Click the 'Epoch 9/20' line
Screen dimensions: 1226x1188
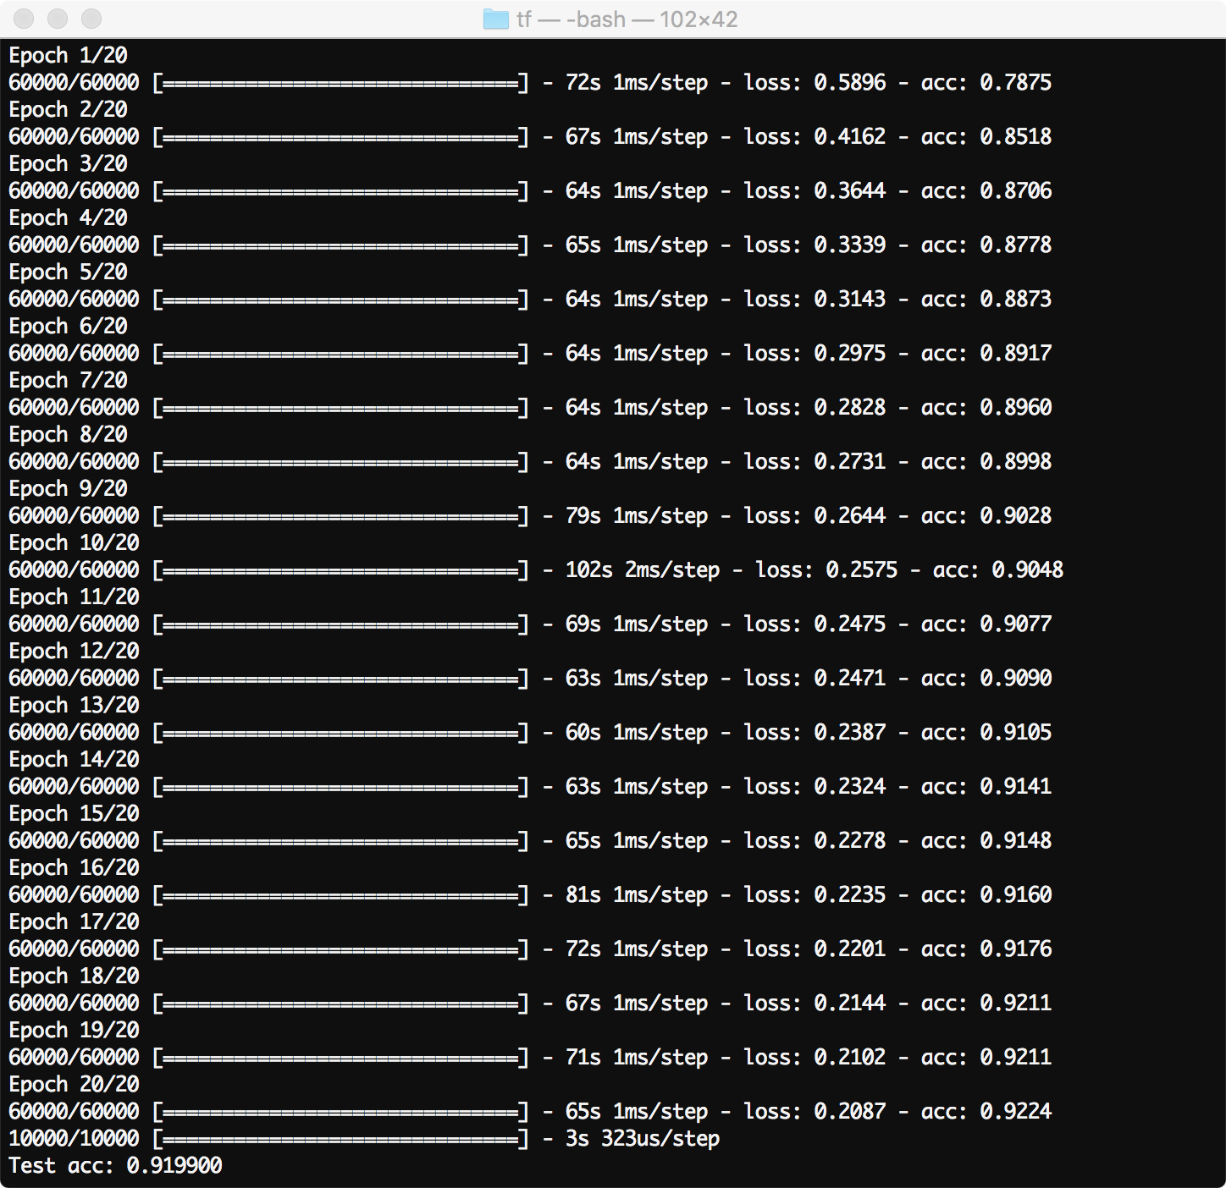(x=68, y=489)
